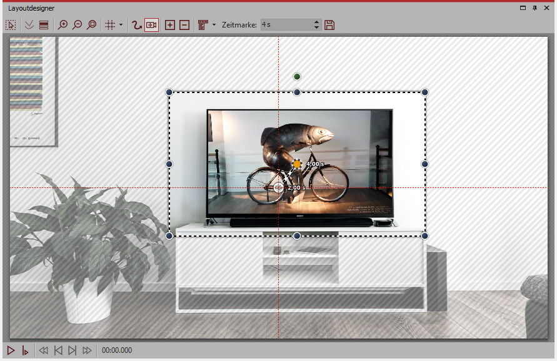Viewport: 557px width, 361px height.
Task: Add a motion marker with plus icon
Action: tap(169, 25)
